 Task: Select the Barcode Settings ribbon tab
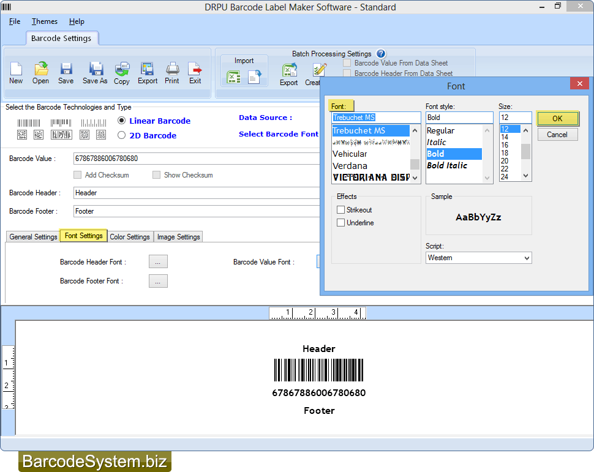coord(61,38)
